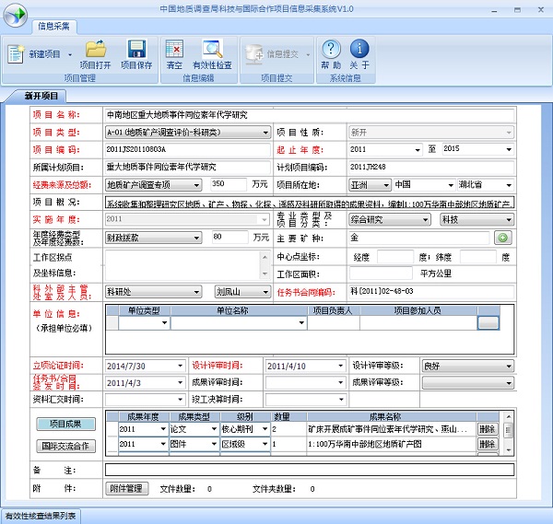The image size is (553, 524).
Task: Open the 成果评审时间 date dropdown
Action: (341, 383)
